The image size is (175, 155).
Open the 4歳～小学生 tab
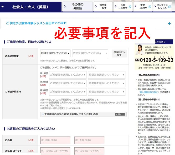tap(123, 7)
